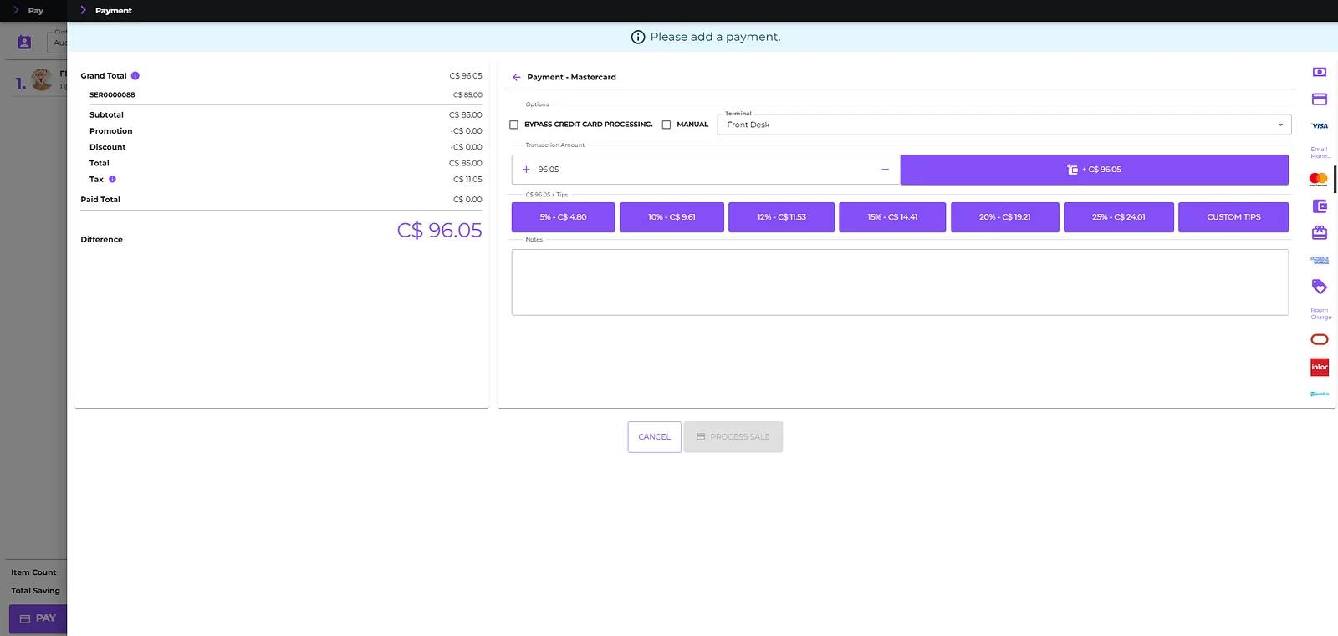Click the minus icon in Transaction Amount

point(885,170)
